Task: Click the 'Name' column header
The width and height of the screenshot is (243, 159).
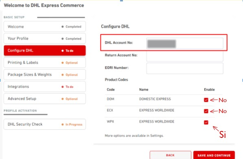Action: pos(144,89)
